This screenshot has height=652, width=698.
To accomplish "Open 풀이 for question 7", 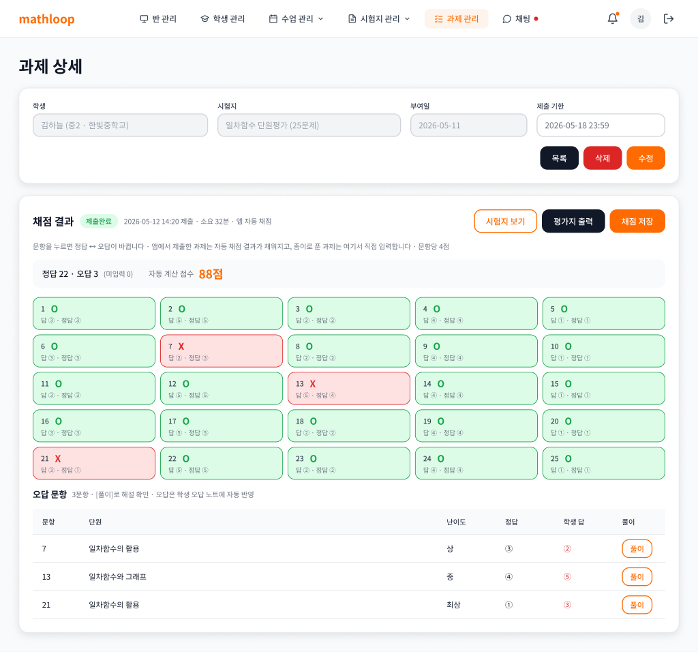I will click(x=637, y=549).
